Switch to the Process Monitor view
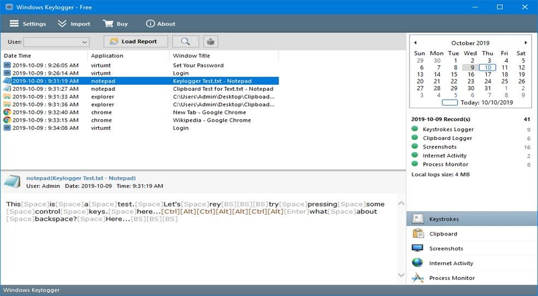 point(472,278)
